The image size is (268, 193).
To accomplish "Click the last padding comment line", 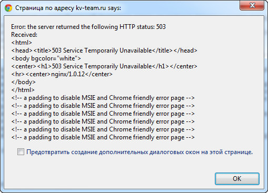I will point(103,137).
